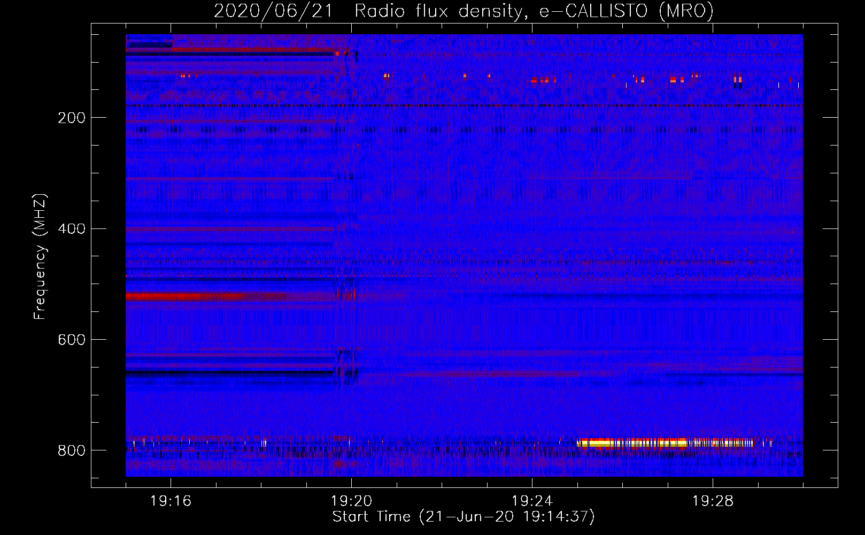Viewport: 865px width, 535px height.
Task: Click the 400 frequency tick label
Action: coord(72,229)
